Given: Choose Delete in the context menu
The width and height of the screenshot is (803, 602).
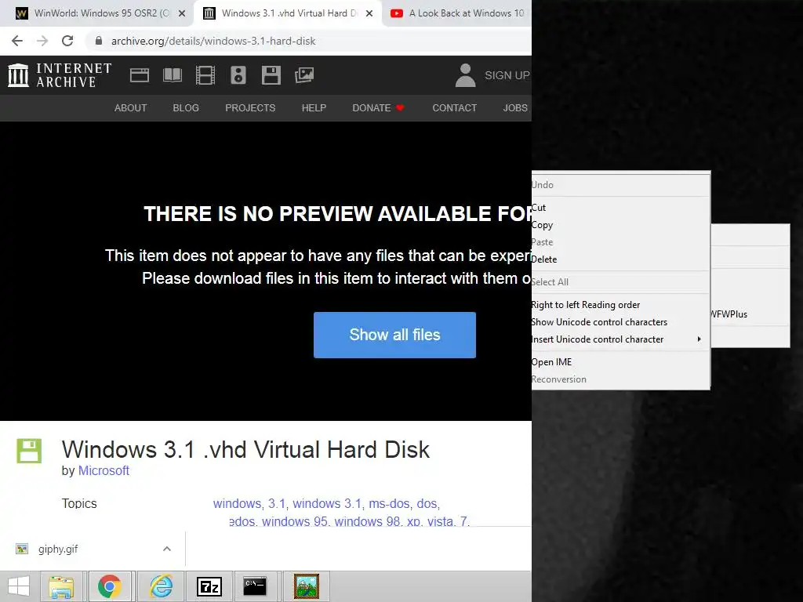Looking at the screenshot, I should tap(621, 259).
